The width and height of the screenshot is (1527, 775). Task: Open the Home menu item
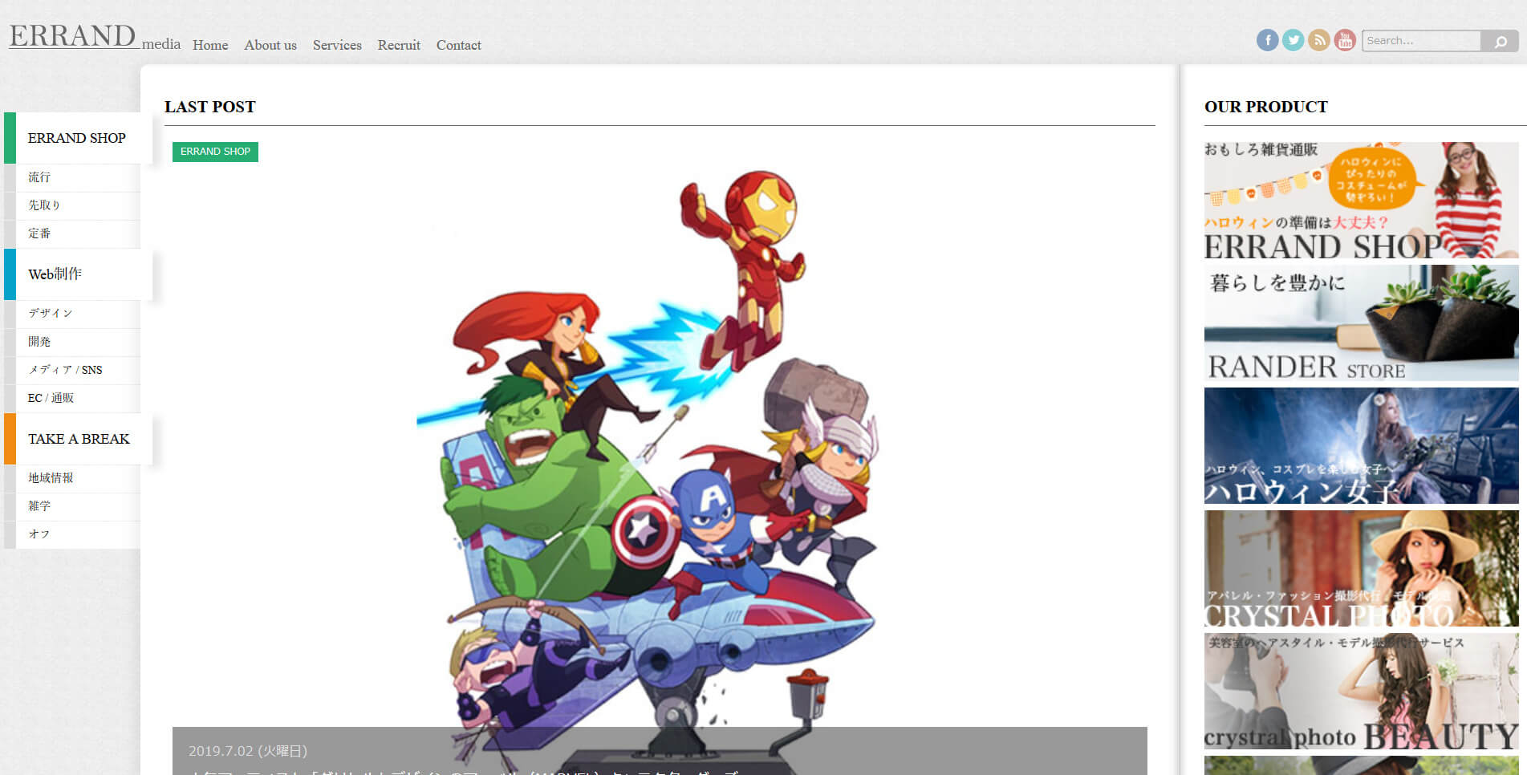coord(210,45)
